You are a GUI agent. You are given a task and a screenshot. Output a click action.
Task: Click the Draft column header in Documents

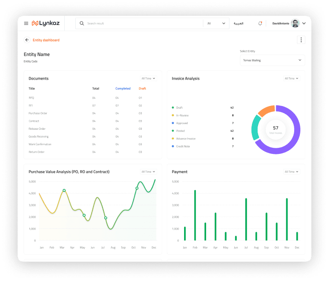(x=142, y=88)
